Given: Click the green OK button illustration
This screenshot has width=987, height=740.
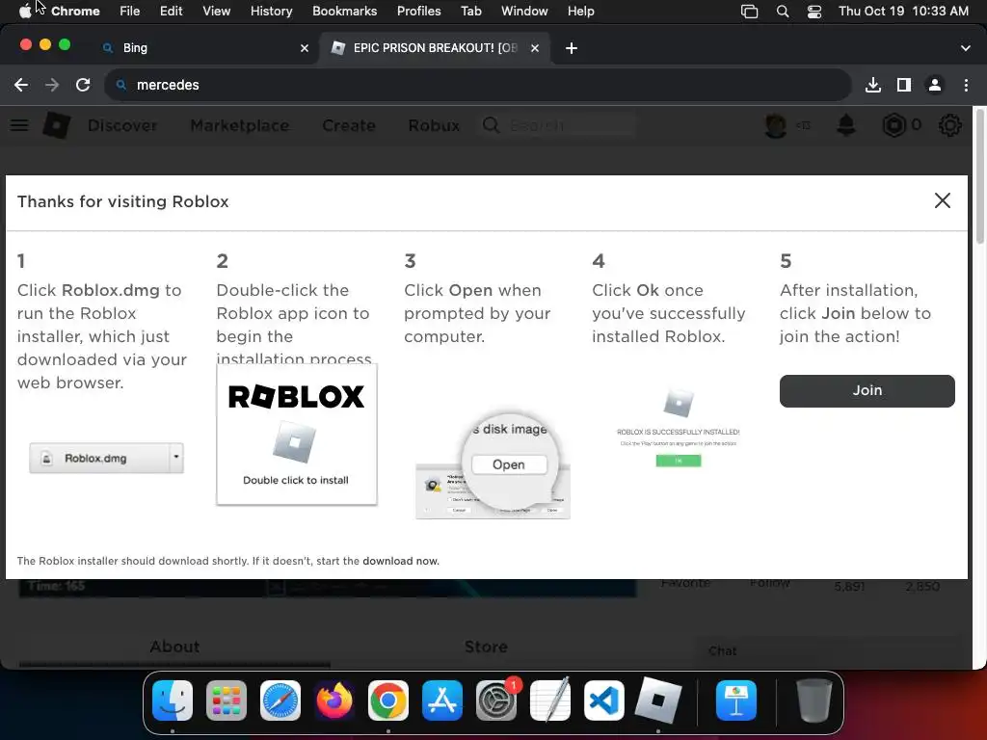Looking at the screenshot, I should pos(678,461).
